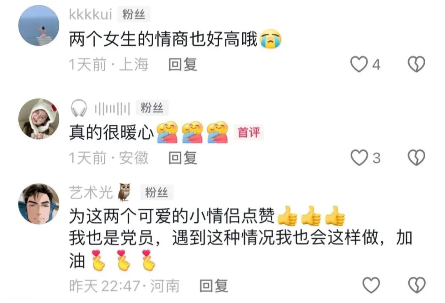Like the 真的很暖心 comment
Screen dimensions: 445x303
point(359,158)
